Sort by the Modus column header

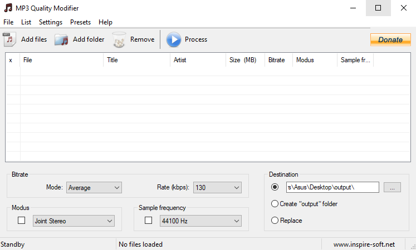click(x=315, y=60)
